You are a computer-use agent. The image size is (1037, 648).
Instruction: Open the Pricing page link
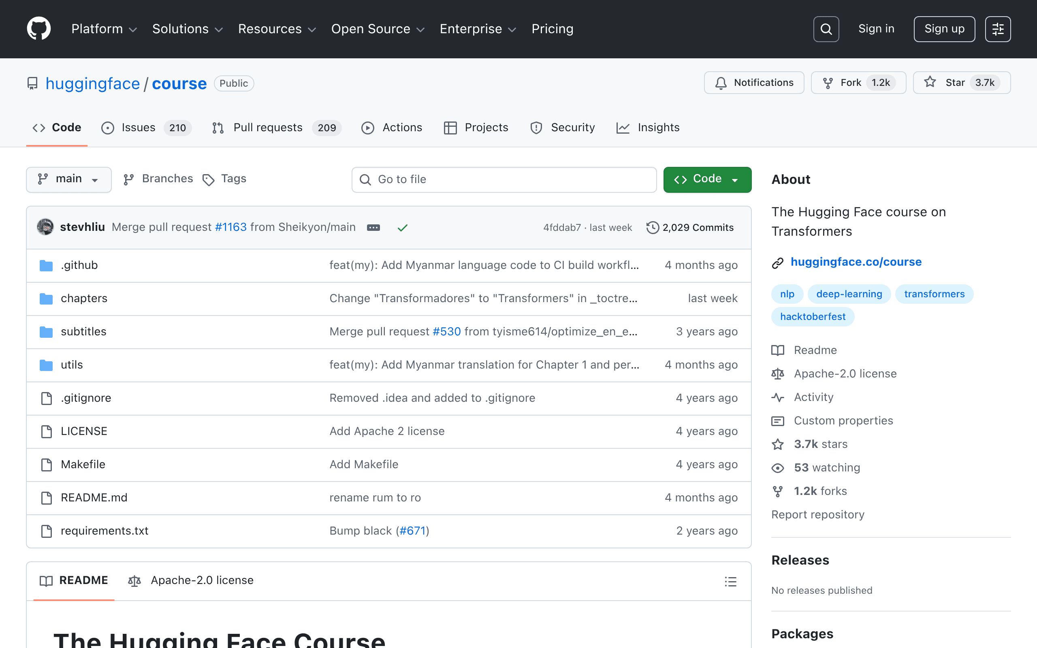click(553, 29)
